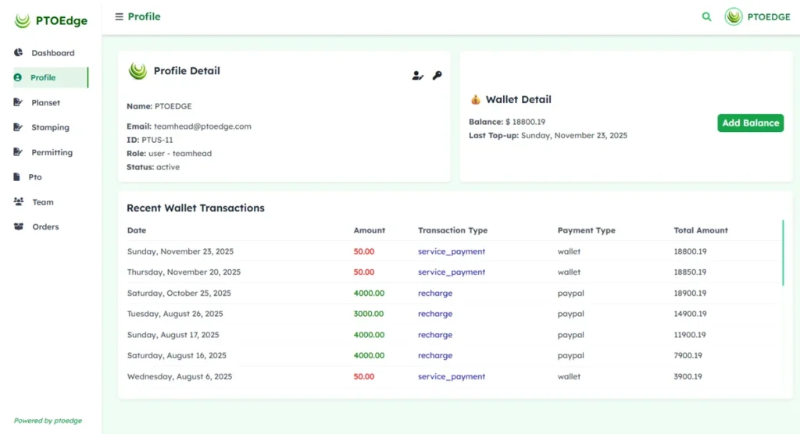The height and width of the screenshot is (434, 800).
Task: Click recharge on August 26 row
Action: pos(435,314)
